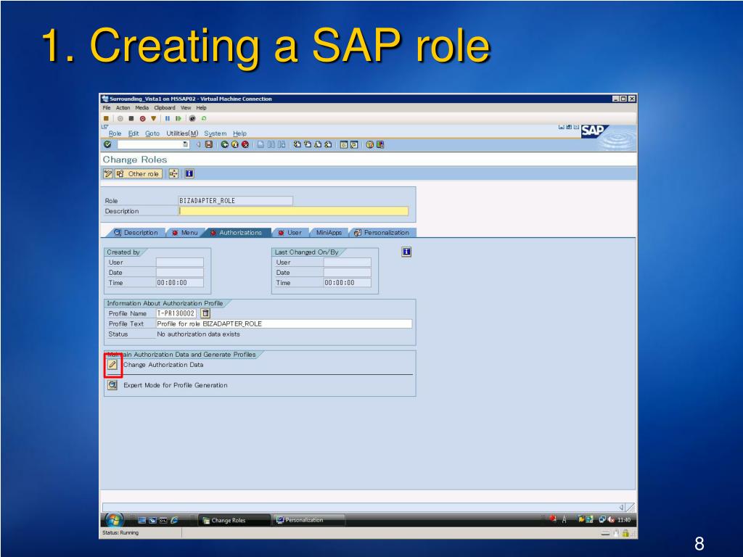Click the red Cancel icon in SAP toolbar
The height and width of the screenshot is (557, 743).
tap(245, 144)
